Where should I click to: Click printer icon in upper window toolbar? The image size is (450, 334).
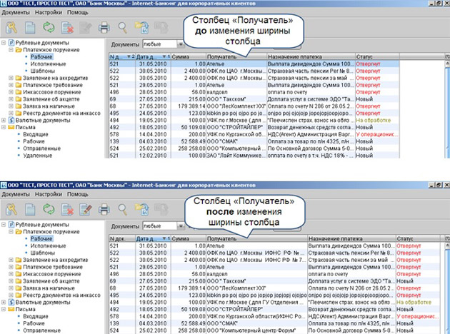[104, 28]
